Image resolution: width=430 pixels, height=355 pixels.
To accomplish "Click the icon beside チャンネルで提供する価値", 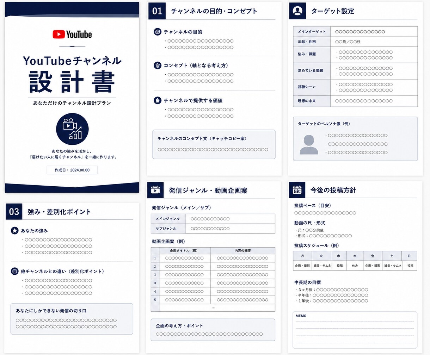I will (x=158, y=100).
